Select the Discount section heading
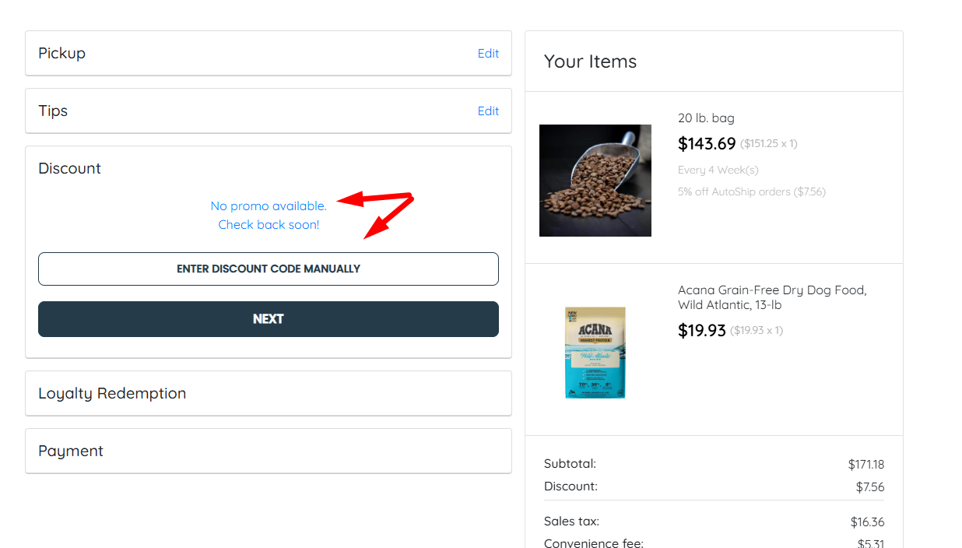The height and width of the screenshot is (548, 962). (70, 168)
